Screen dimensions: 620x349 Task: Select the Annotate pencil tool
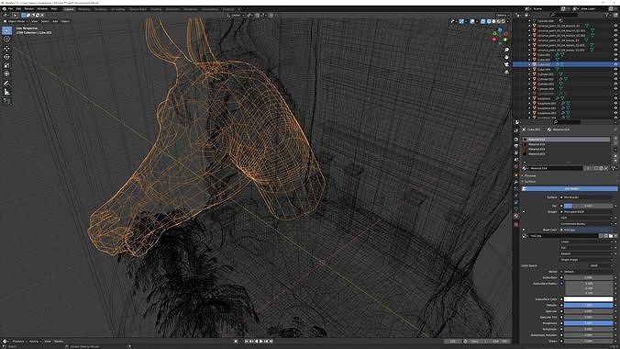tap(6, 84)
